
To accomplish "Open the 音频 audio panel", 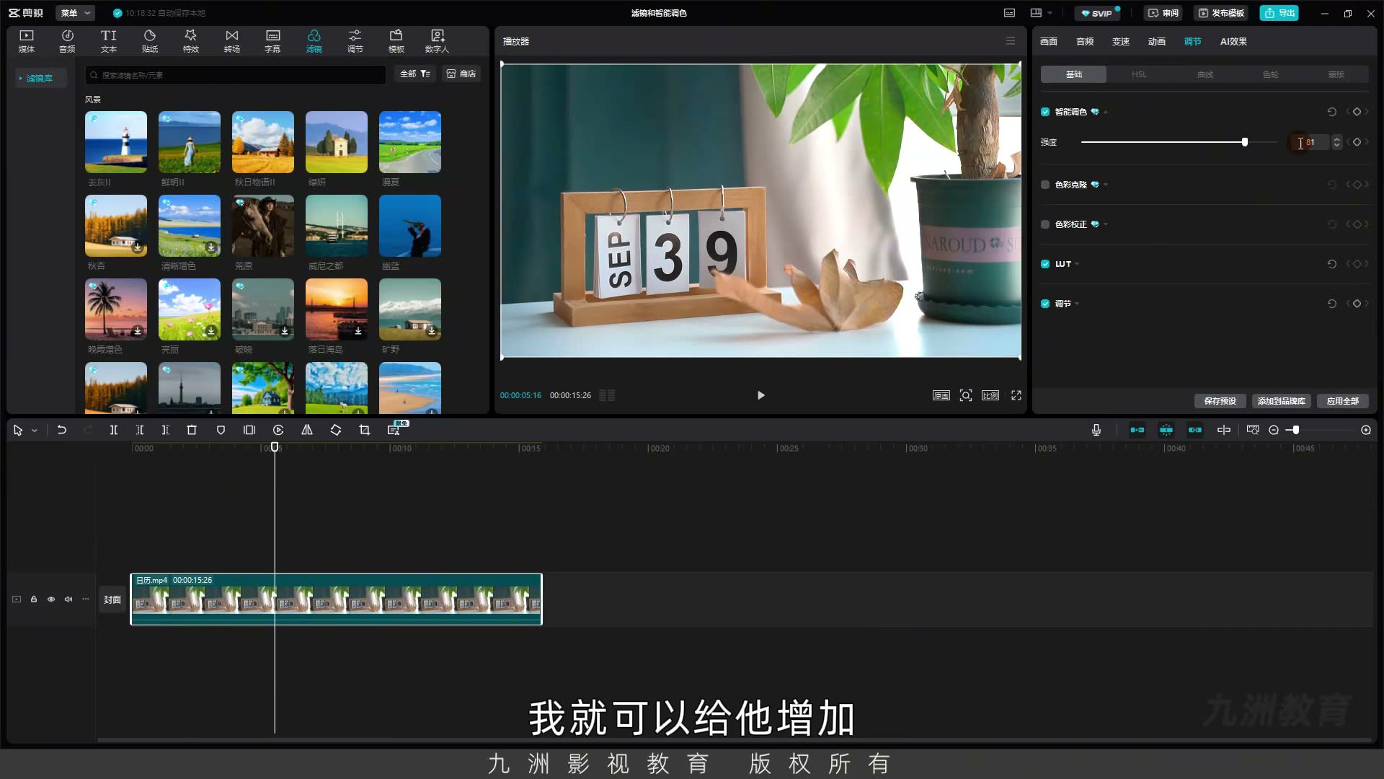I will pyautogui.click(x=67, y=41).
